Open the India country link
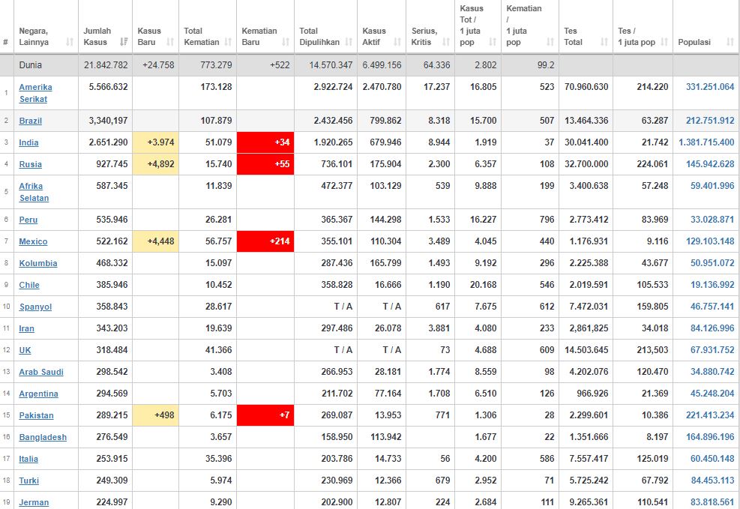740x509 pixels. pos(28,142)
